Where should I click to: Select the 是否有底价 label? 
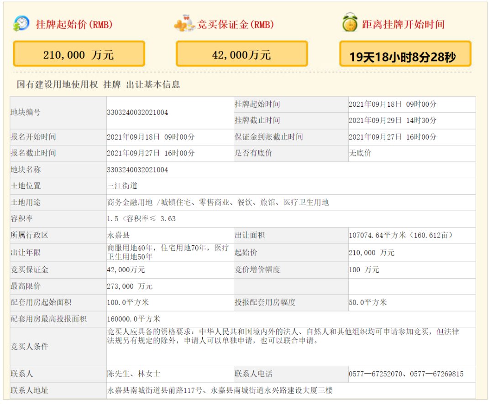[253, 153]
